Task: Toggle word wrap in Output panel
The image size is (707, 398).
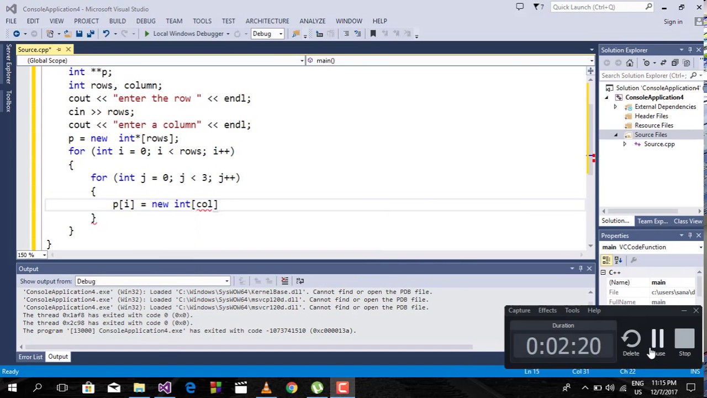Action: (300, 281)
